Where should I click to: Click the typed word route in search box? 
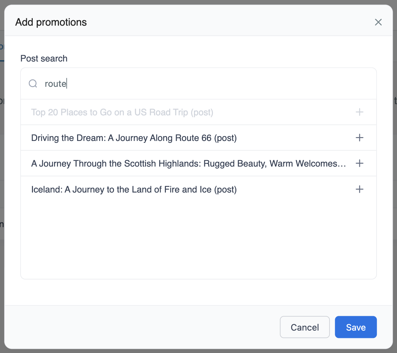pyautogui.click(x=55, y=84)
